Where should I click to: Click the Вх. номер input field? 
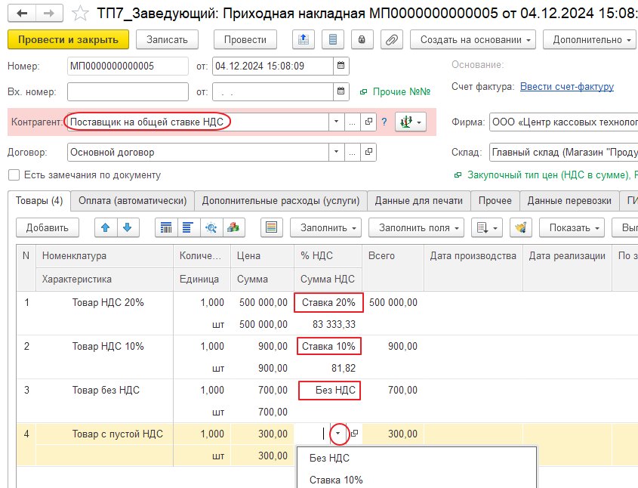(x=128, y=91)
